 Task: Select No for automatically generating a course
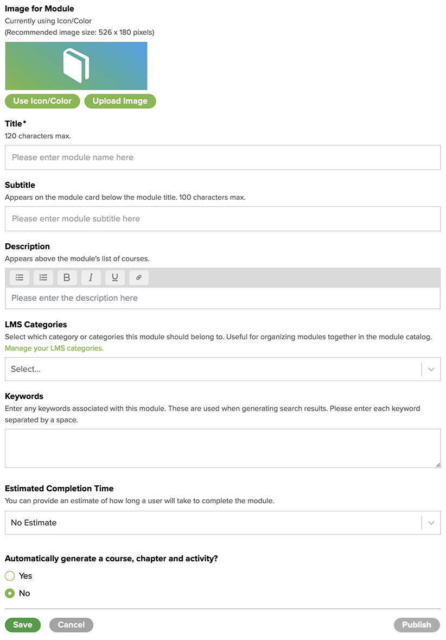[9, 593]
